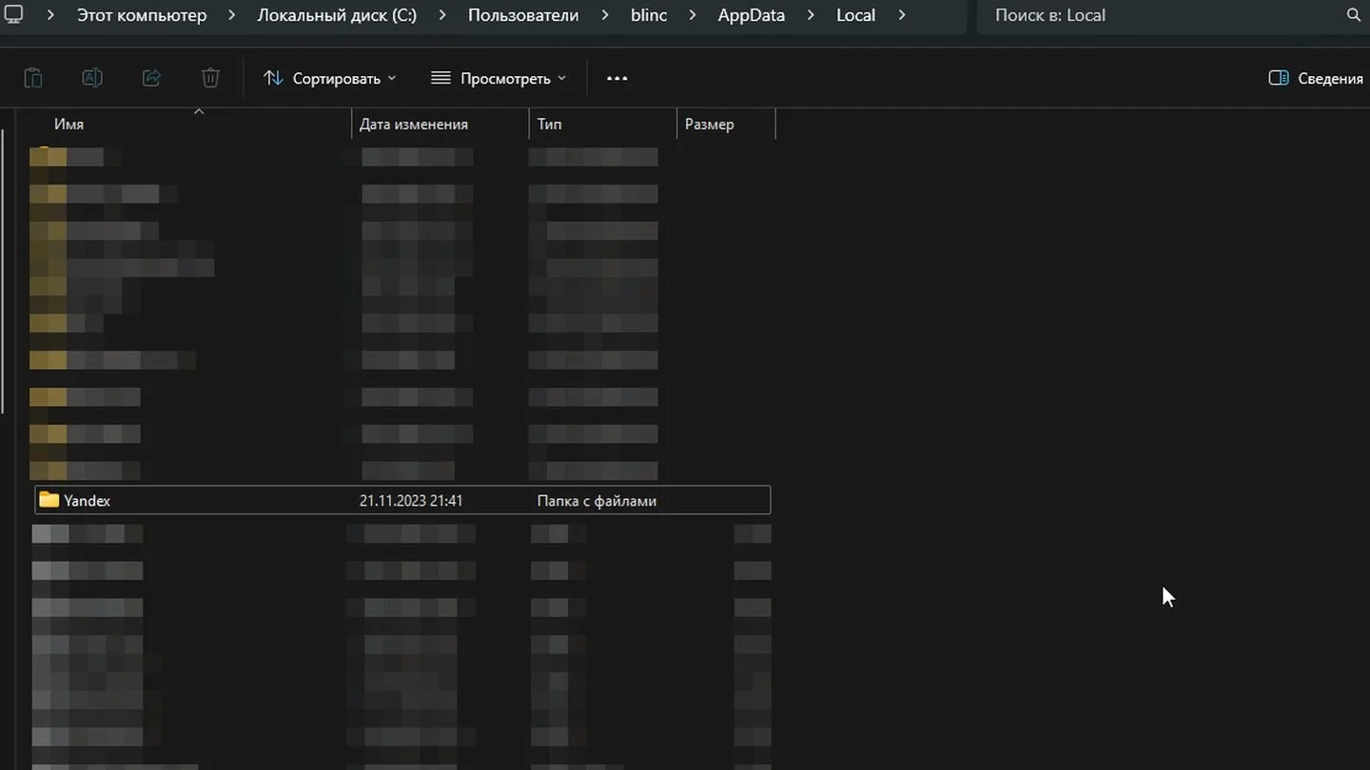Expand chevron after blinc breadcrumb
Viewport: 1370px width, 770px height.
click(693, 15)
